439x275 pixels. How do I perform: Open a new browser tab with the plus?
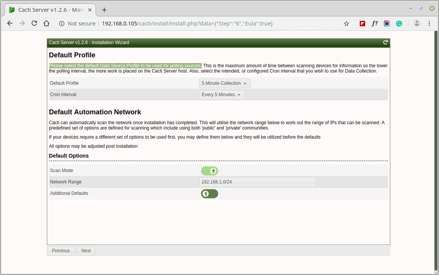click(x=104, y=10)
